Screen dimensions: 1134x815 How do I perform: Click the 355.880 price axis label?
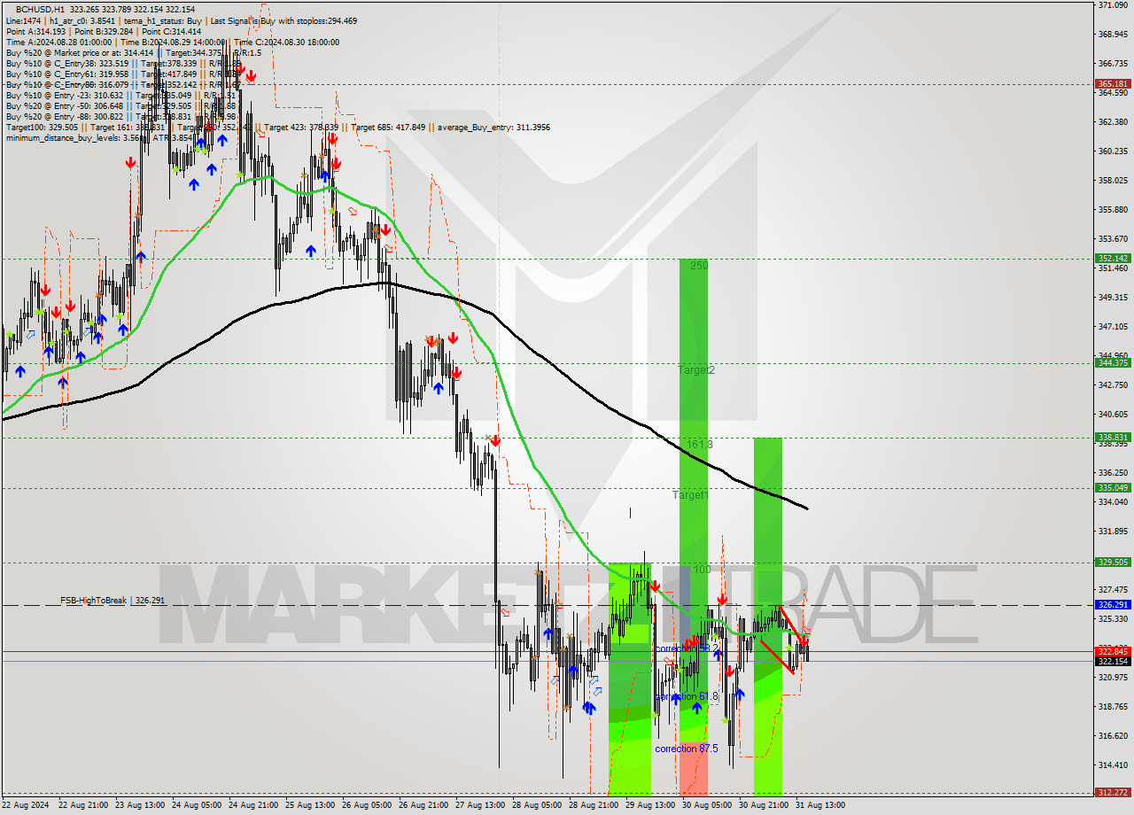[x=1112, y=209]
